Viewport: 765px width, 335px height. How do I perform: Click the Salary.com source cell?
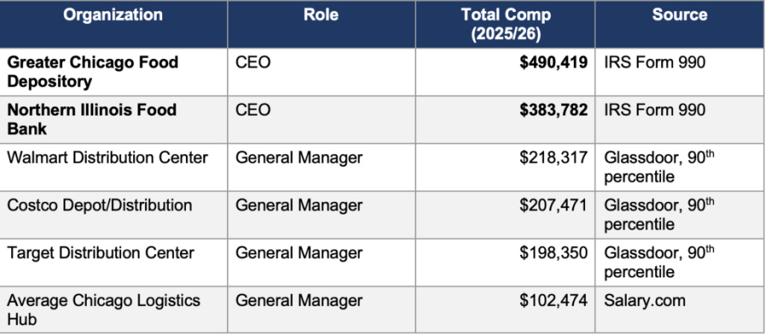643,301
